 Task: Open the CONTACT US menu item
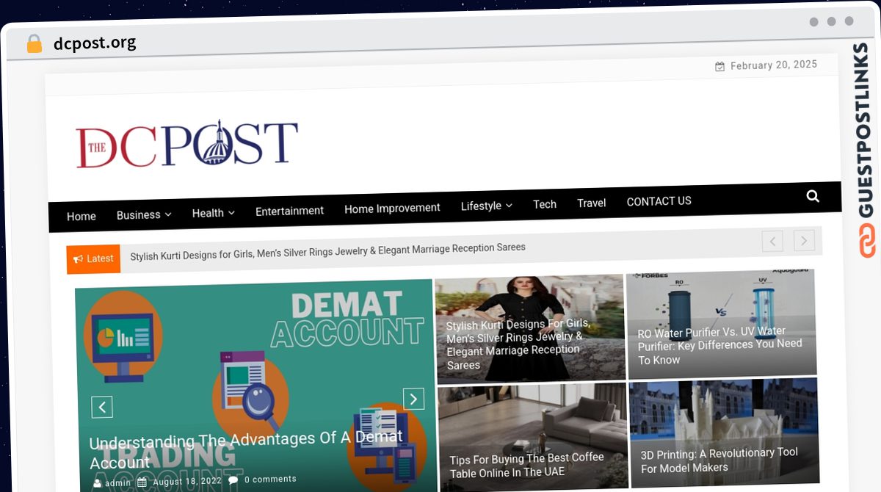point(659,201)
